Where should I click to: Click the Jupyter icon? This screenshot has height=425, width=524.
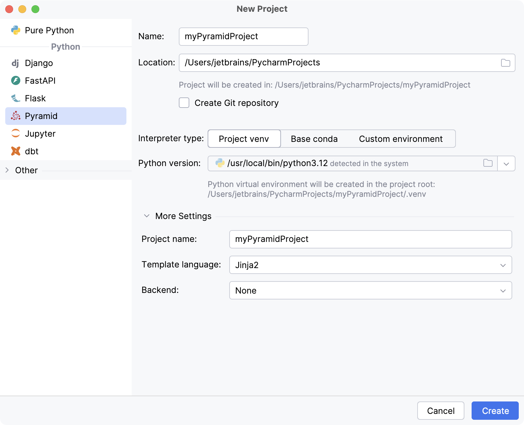coord(15,134)
